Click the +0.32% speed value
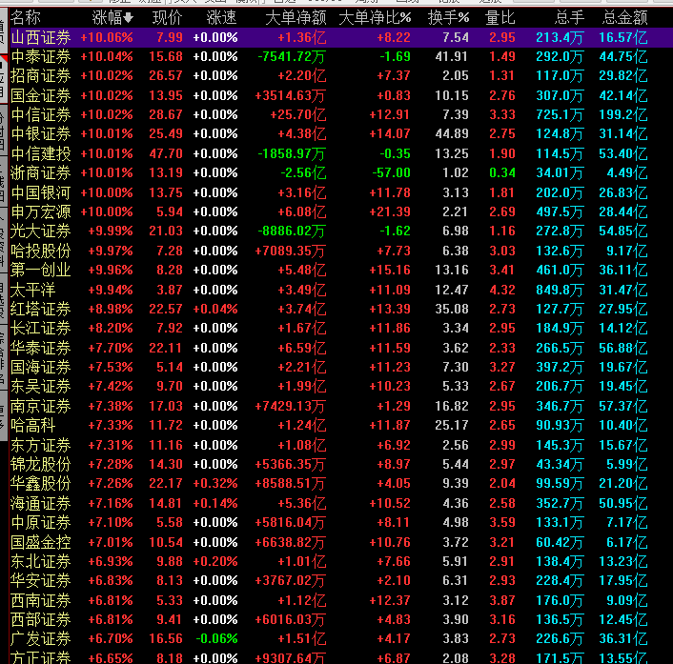Screen dimensions: 673x664 point(215,483)
